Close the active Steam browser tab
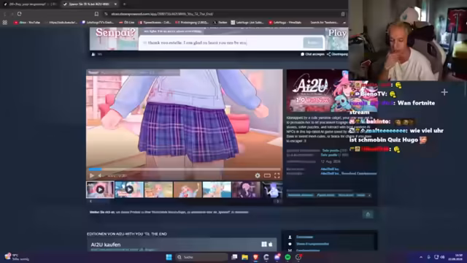This screenshot has height=263, width=467. (x=115, y=4)
